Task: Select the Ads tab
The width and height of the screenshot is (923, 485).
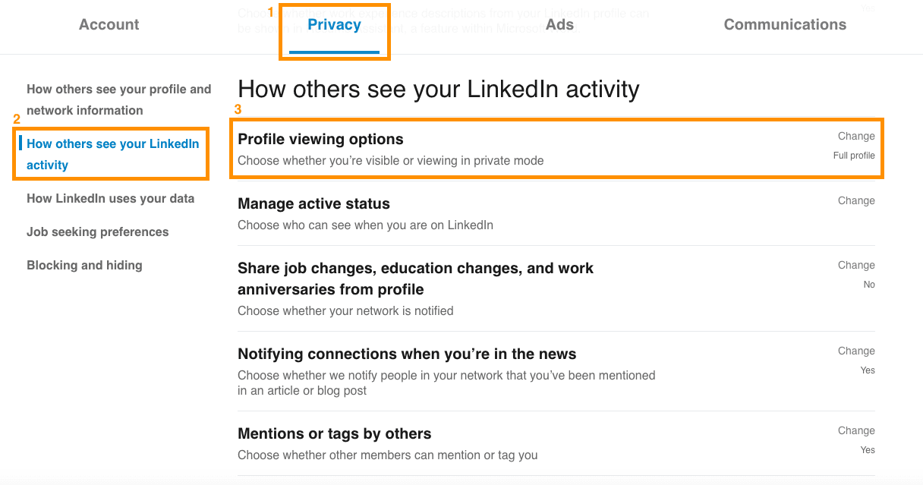Action: (x=559, y=24)
